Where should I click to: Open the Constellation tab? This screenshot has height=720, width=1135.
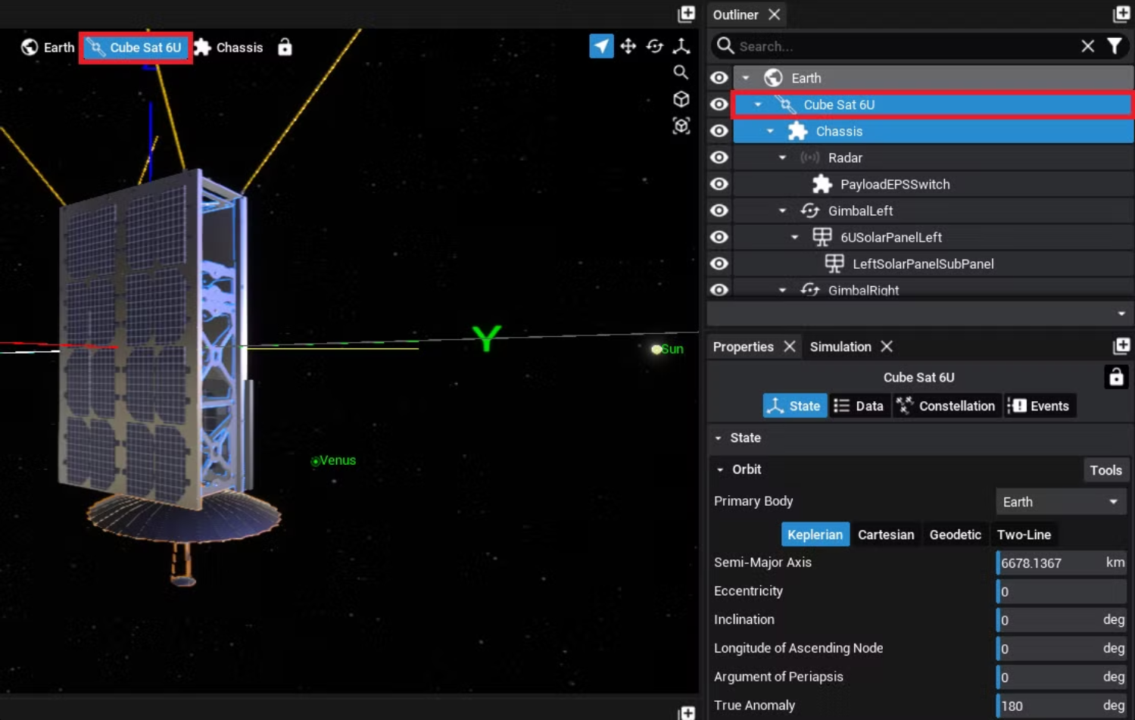[946, 406]
